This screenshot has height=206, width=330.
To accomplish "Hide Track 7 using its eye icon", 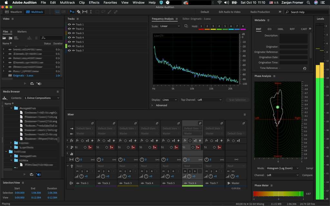I will coord(69,51).
